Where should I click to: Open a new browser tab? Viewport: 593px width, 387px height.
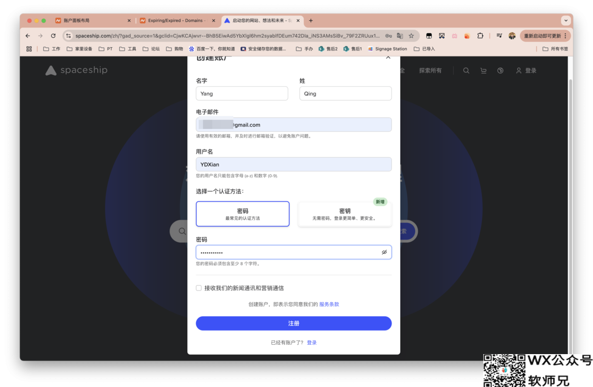(x=310, y=20)
